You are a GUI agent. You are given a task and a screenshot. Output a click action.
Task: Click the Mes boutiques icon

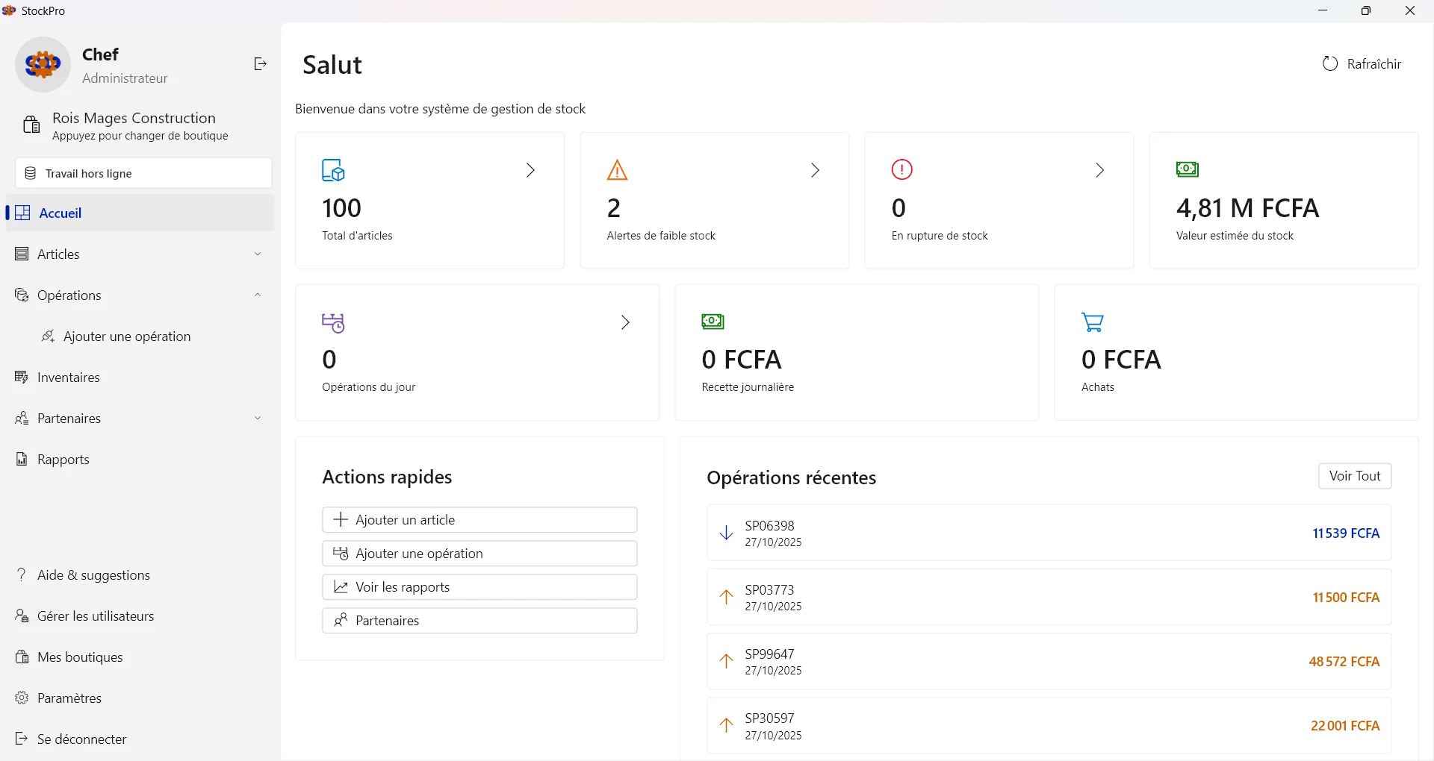(22, 657)
